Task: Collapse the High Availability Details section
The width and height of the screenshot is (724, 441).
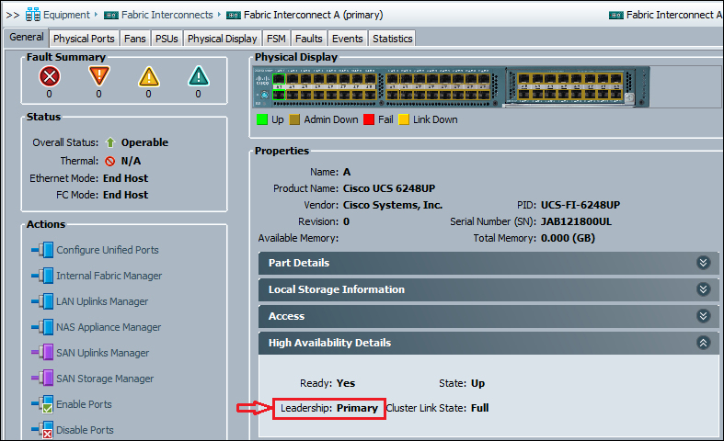Action: coord(703,343)
